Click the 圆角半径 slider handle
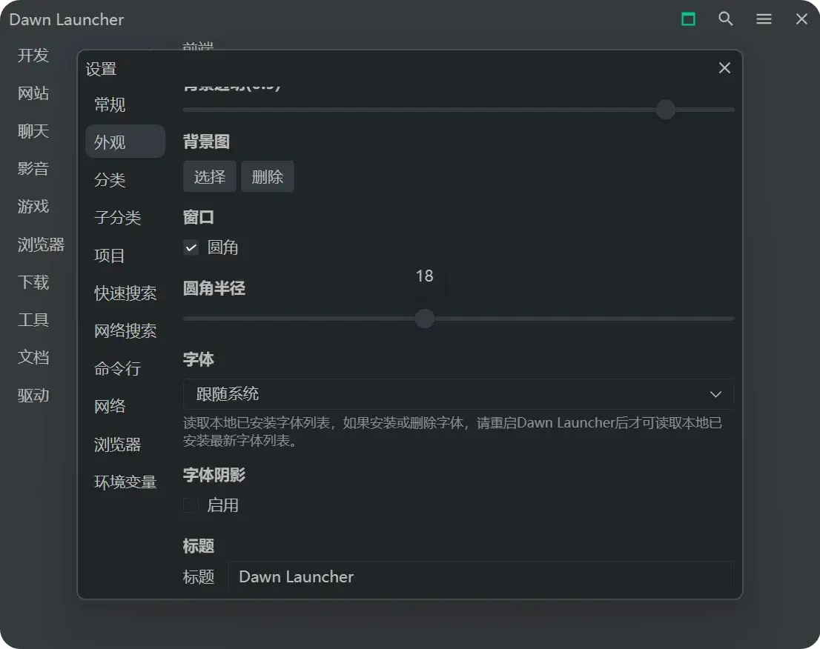The height and width of the screenshot is (649, 820). coord(425,319)
